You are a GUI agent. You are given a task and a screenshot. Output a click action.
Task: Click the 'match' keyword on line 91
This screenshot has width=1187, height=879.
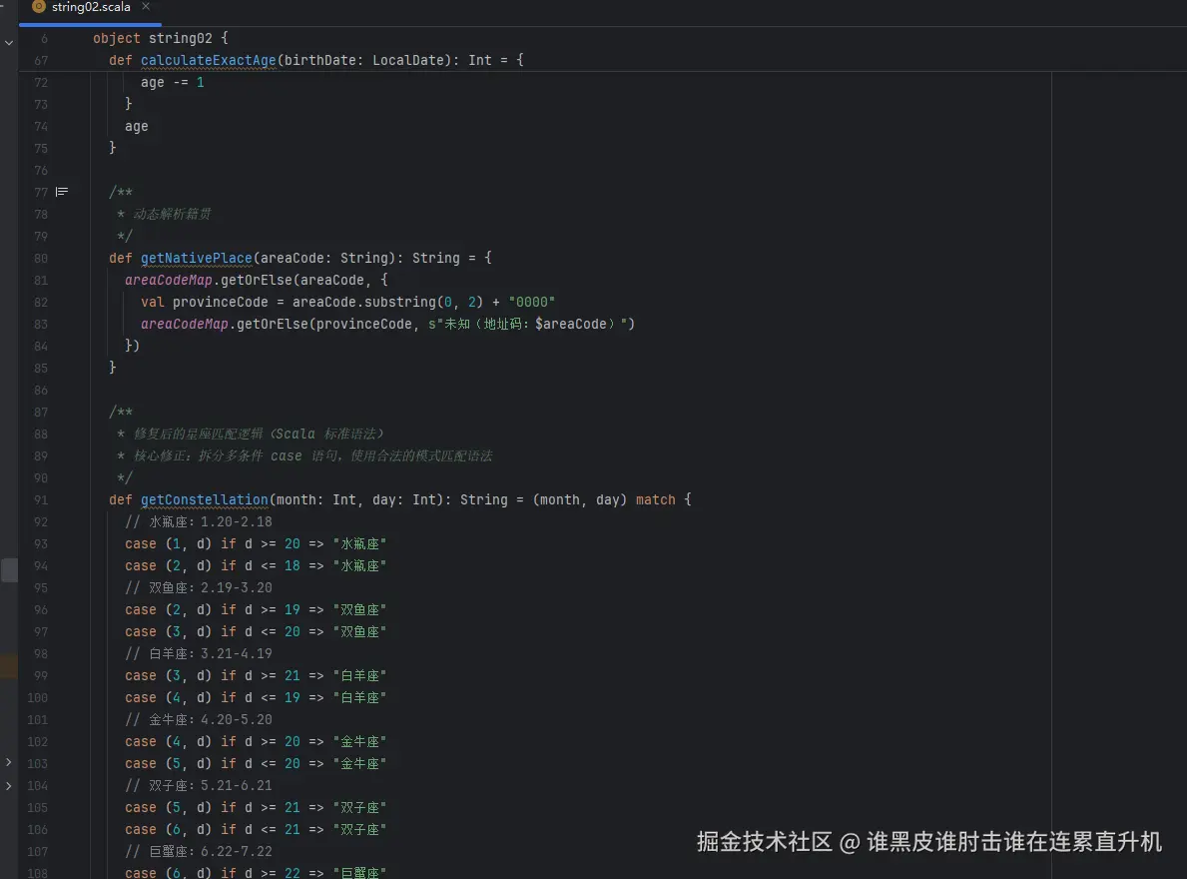pos(656,499)
